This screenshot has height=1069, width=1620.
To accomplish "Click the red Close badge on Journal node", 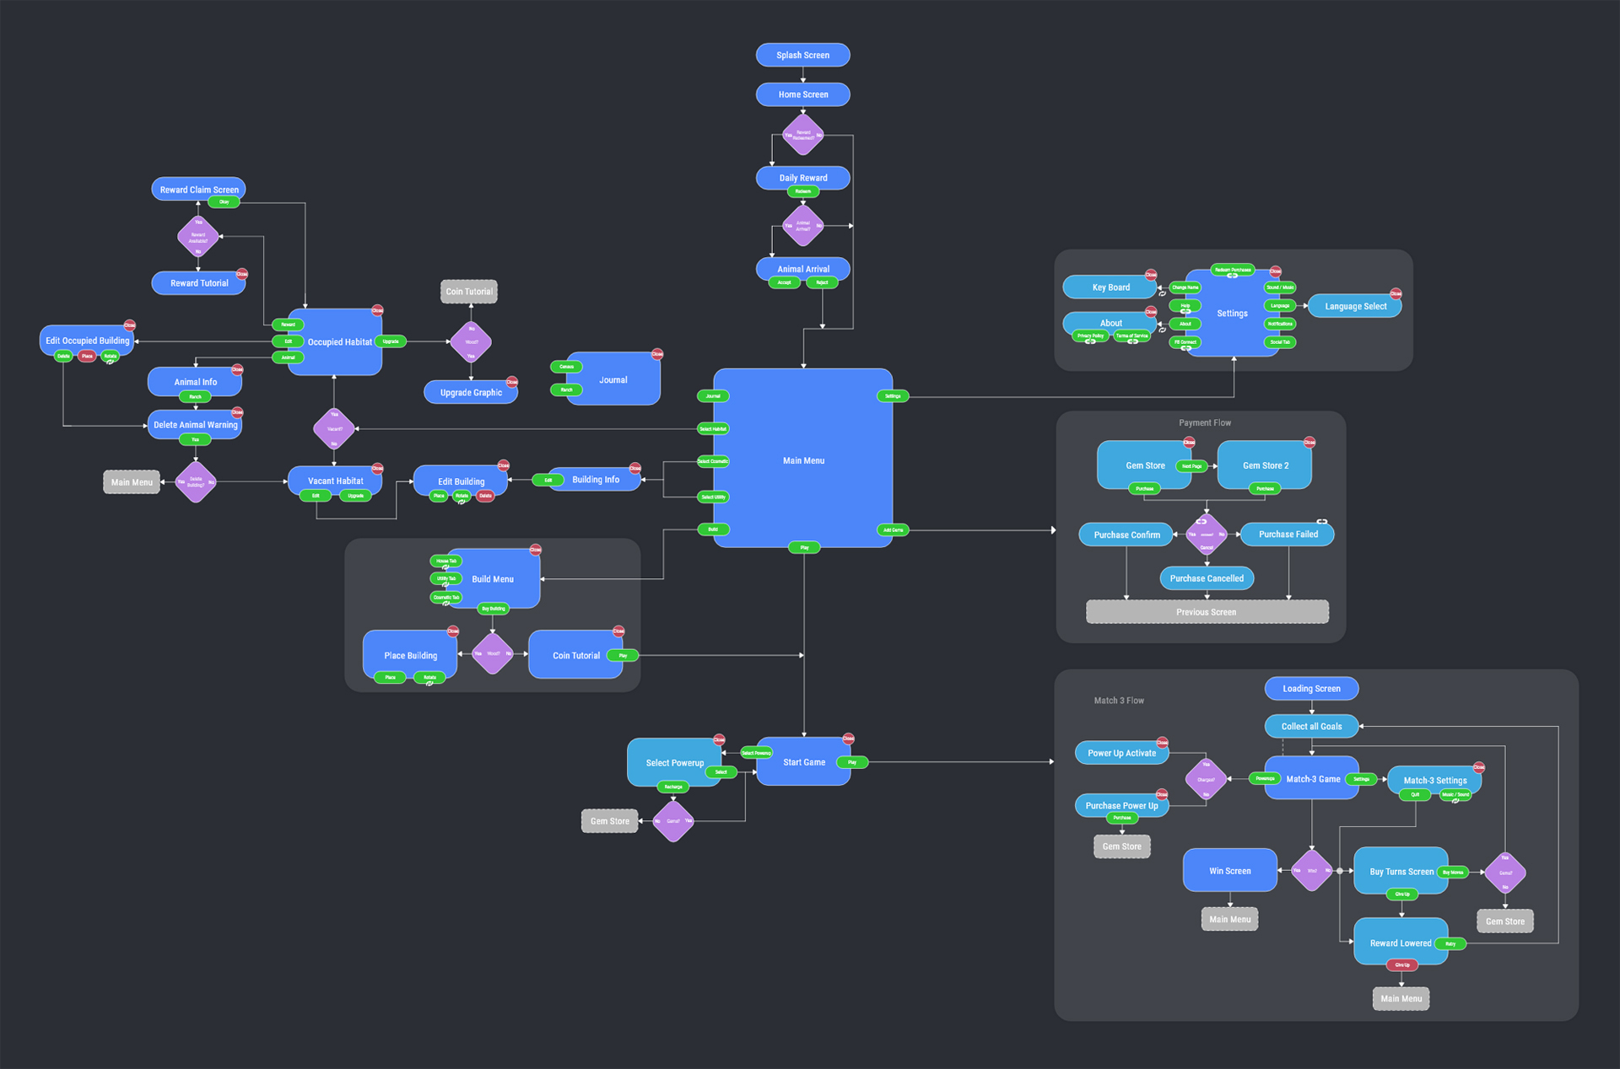I will point(657,354).
